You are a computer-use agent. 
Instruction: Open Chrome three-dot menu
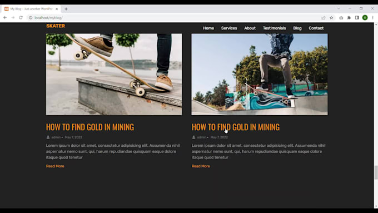click(372, 18)
